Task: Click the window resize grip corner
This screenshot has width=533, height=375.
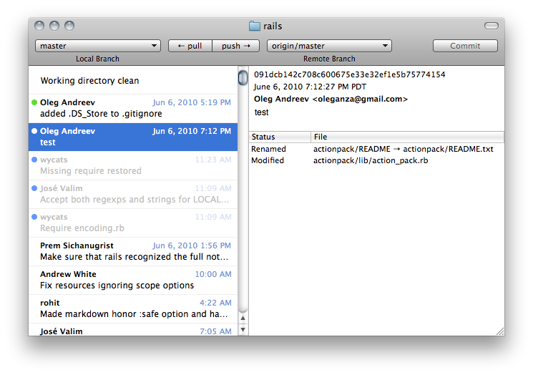Action: pos(500,331)
